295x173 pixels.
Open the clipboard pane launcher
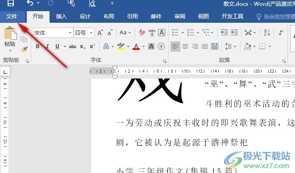pyautogui.click(x=28, y=61)
